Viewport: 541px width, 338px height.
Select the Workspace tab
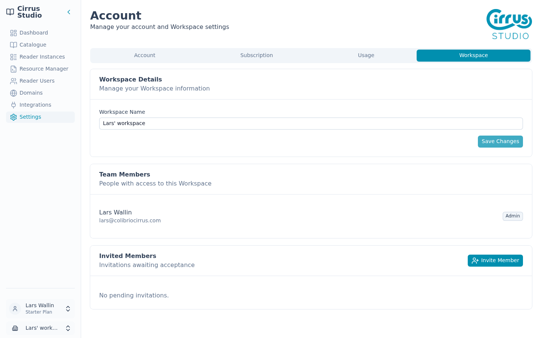473,56
